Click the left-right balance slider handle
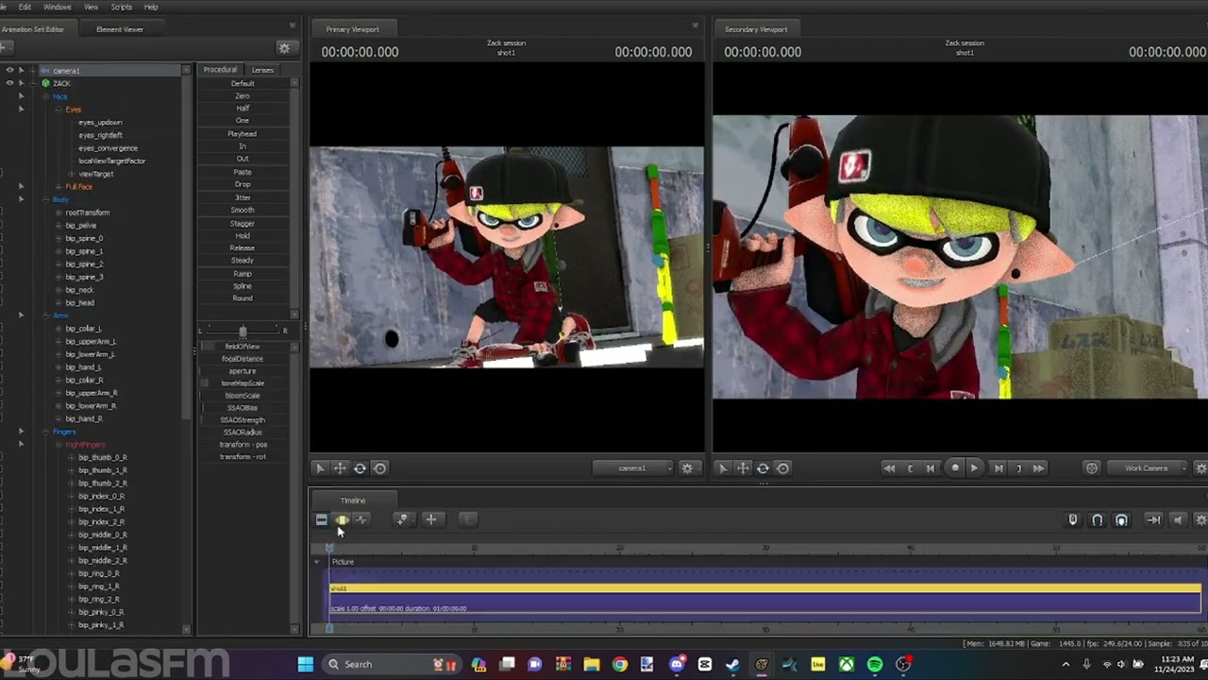The width and height of the screenshot is (1208, 680). click(x=243, y=331)
